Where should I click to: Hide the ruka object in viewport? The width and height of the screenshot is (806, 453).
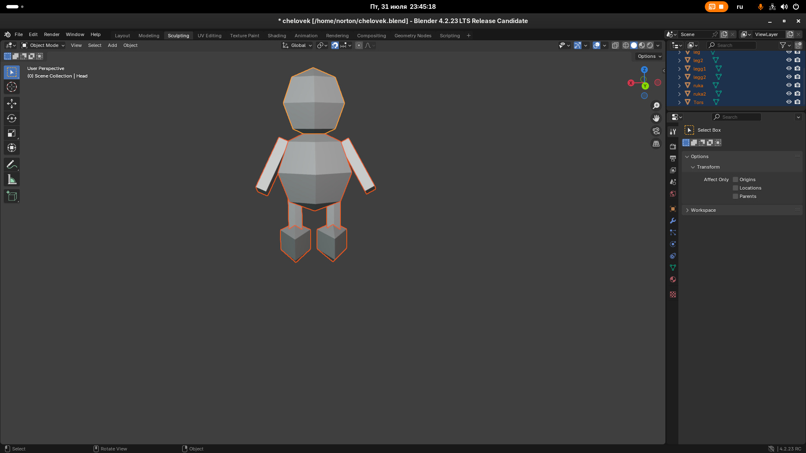789,85
